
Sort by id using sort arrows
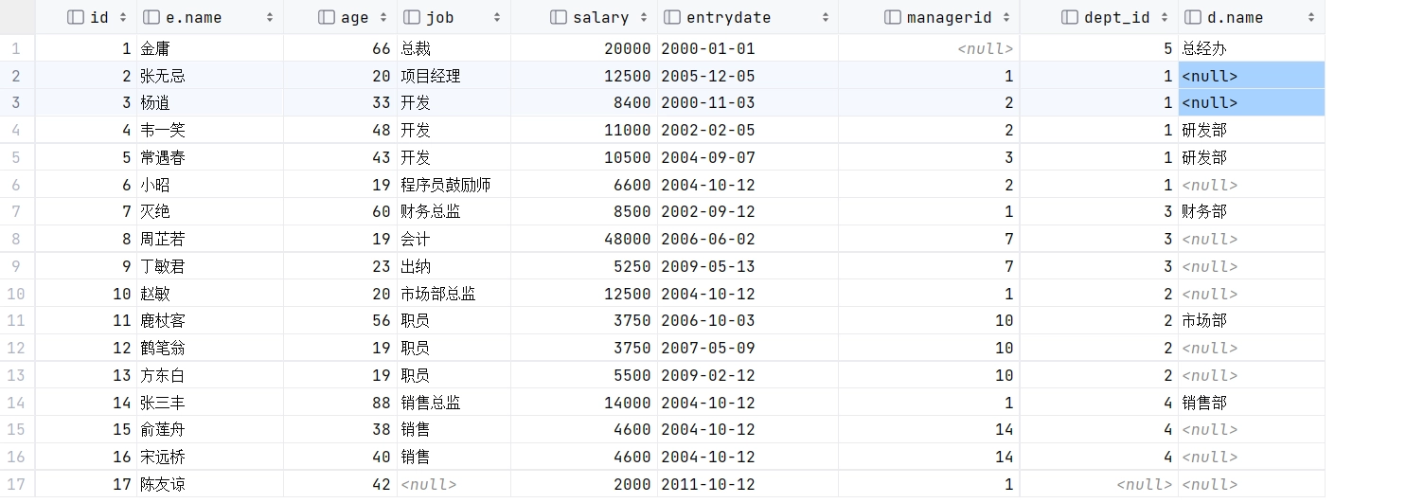coord(125,17)
